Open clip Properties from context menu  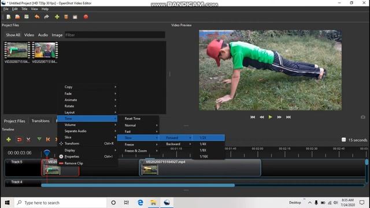(x=87, y=157)
